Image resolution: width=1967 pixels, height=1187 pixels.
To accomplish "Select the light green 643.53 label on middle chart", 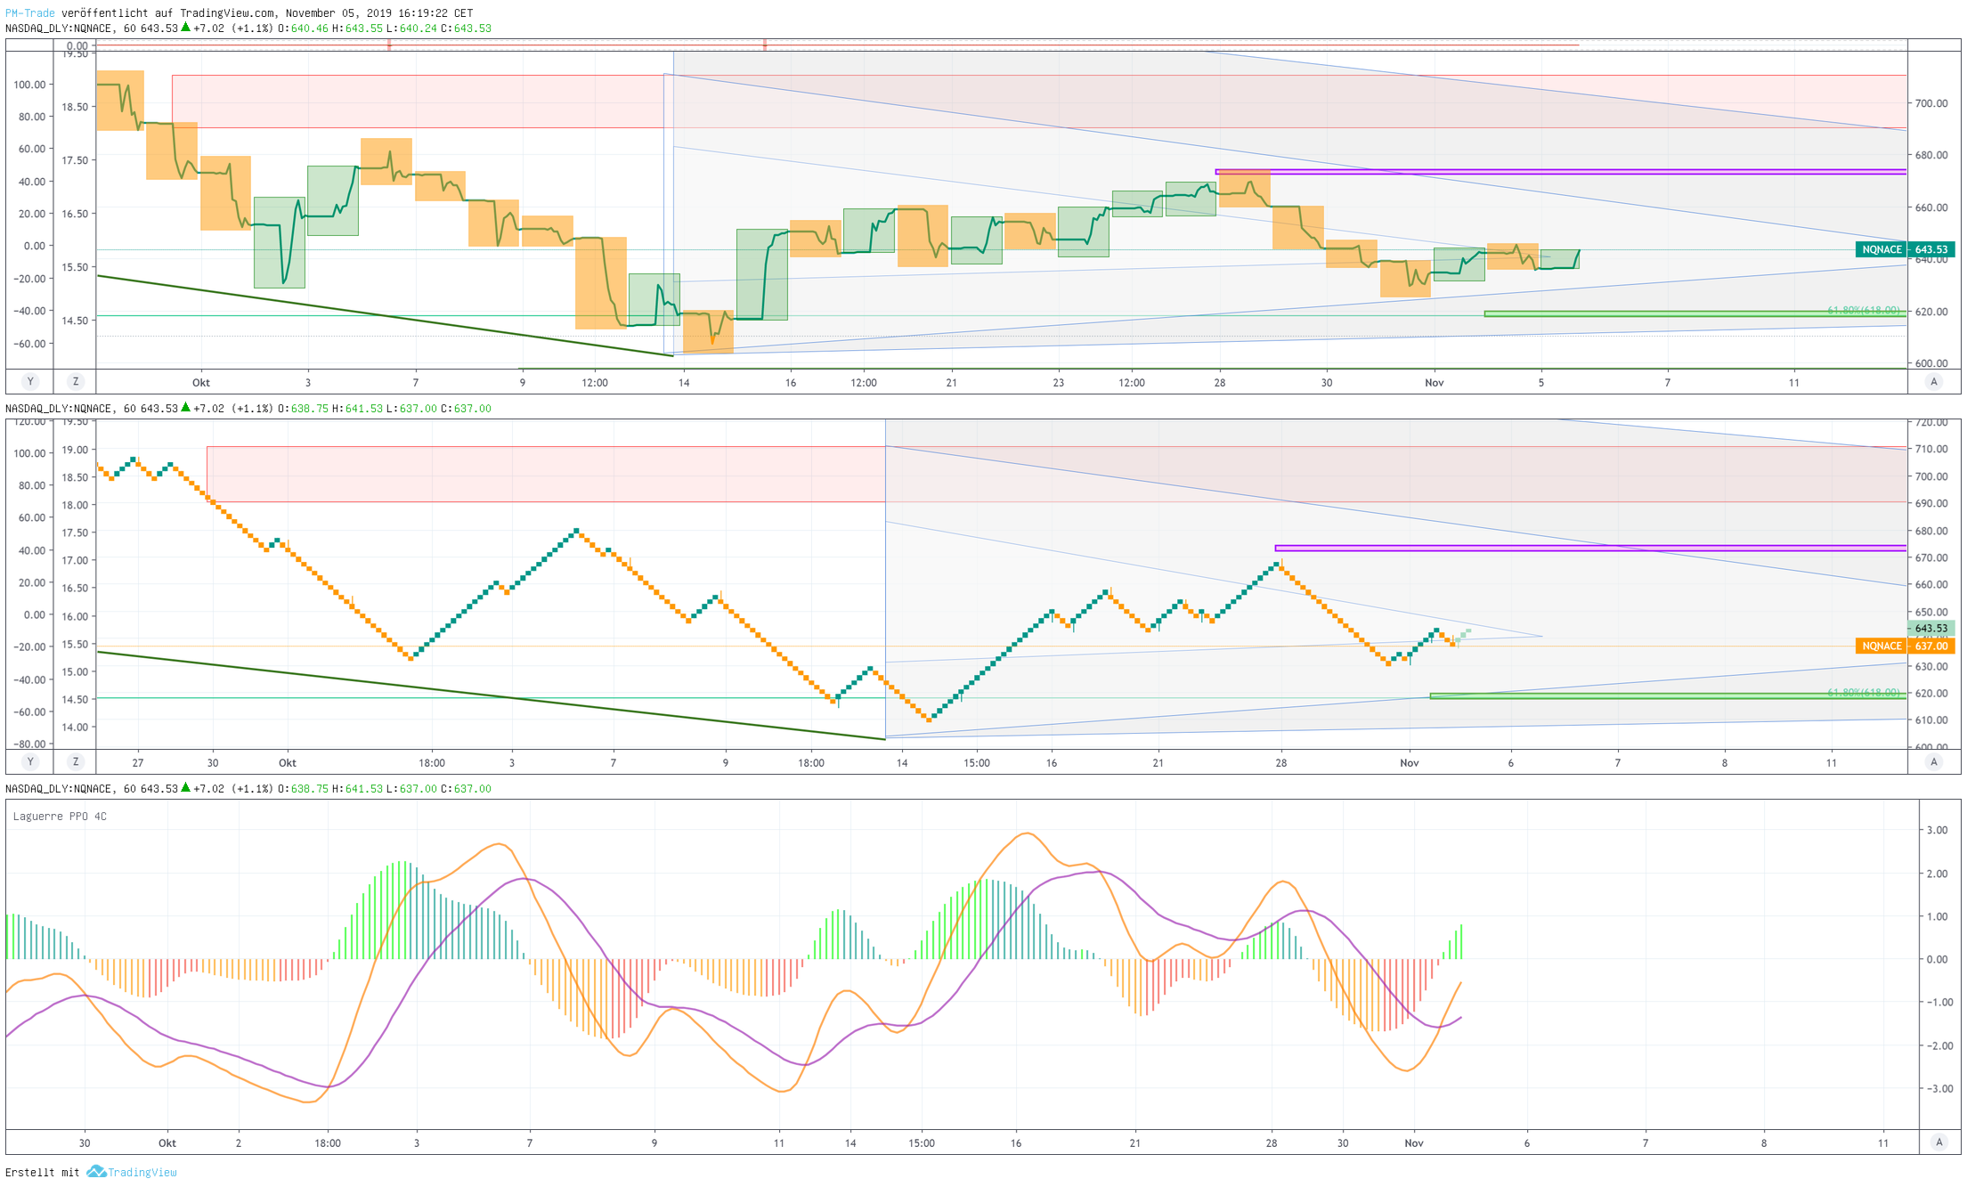I will point(1931,628).
